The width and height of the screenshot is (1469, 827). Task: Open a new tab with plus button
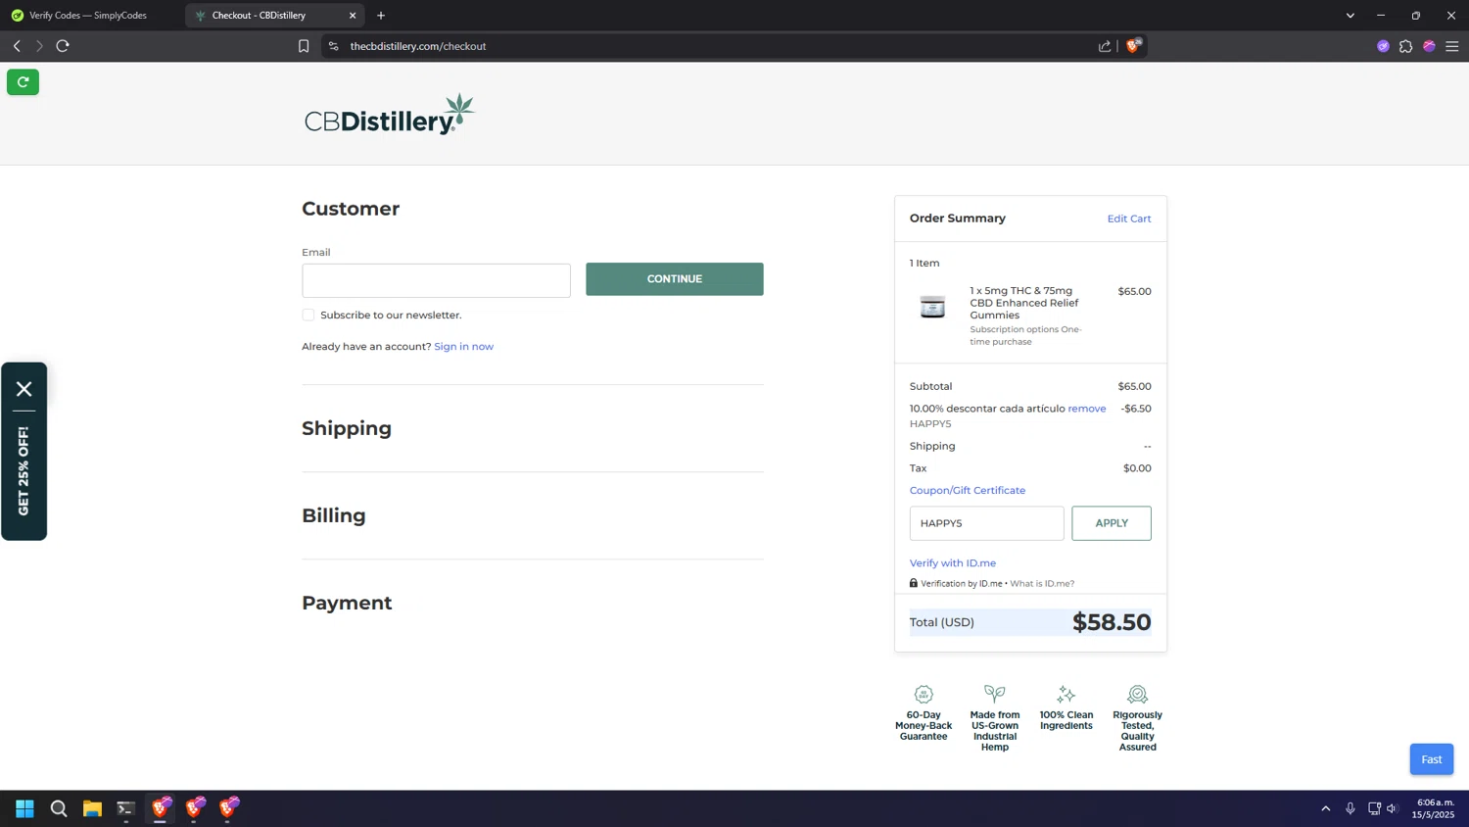pyautogui.click(x=381, y=16)
